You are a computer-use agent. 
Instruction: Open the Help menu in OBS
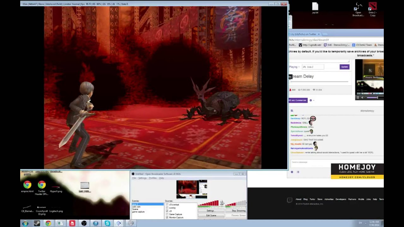tap(162, 178)
